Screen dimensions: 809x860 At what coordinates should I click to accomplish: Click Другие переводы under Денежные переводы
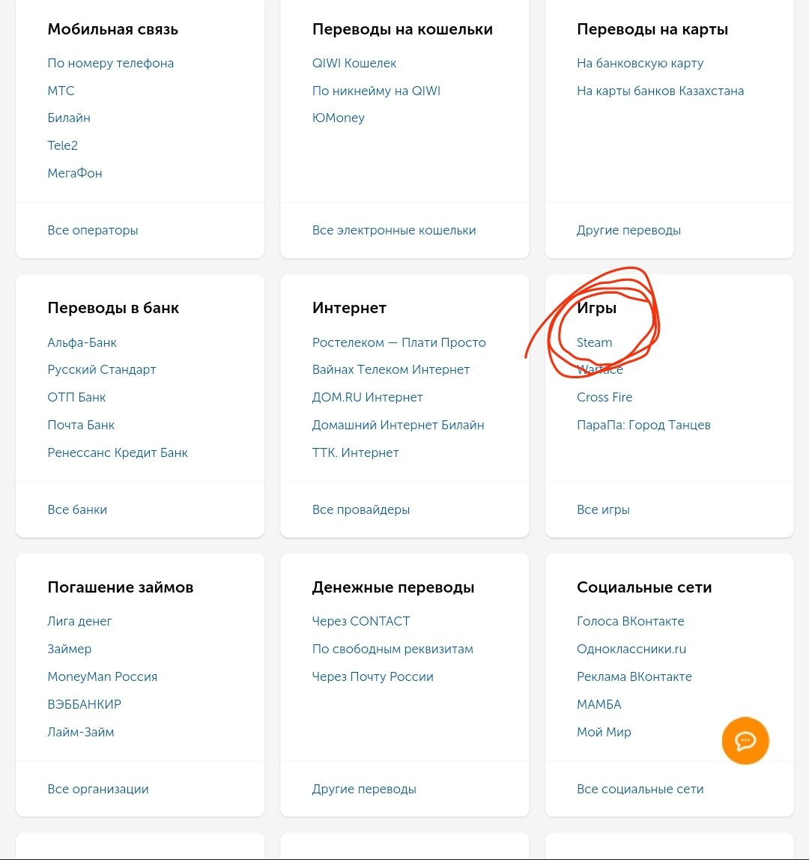[363, 790]
